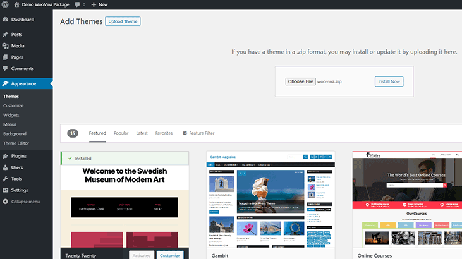The width and height of the screenshot is (462, 259).
Task: Click the 15 theme count badge
Action: point(73,133)
